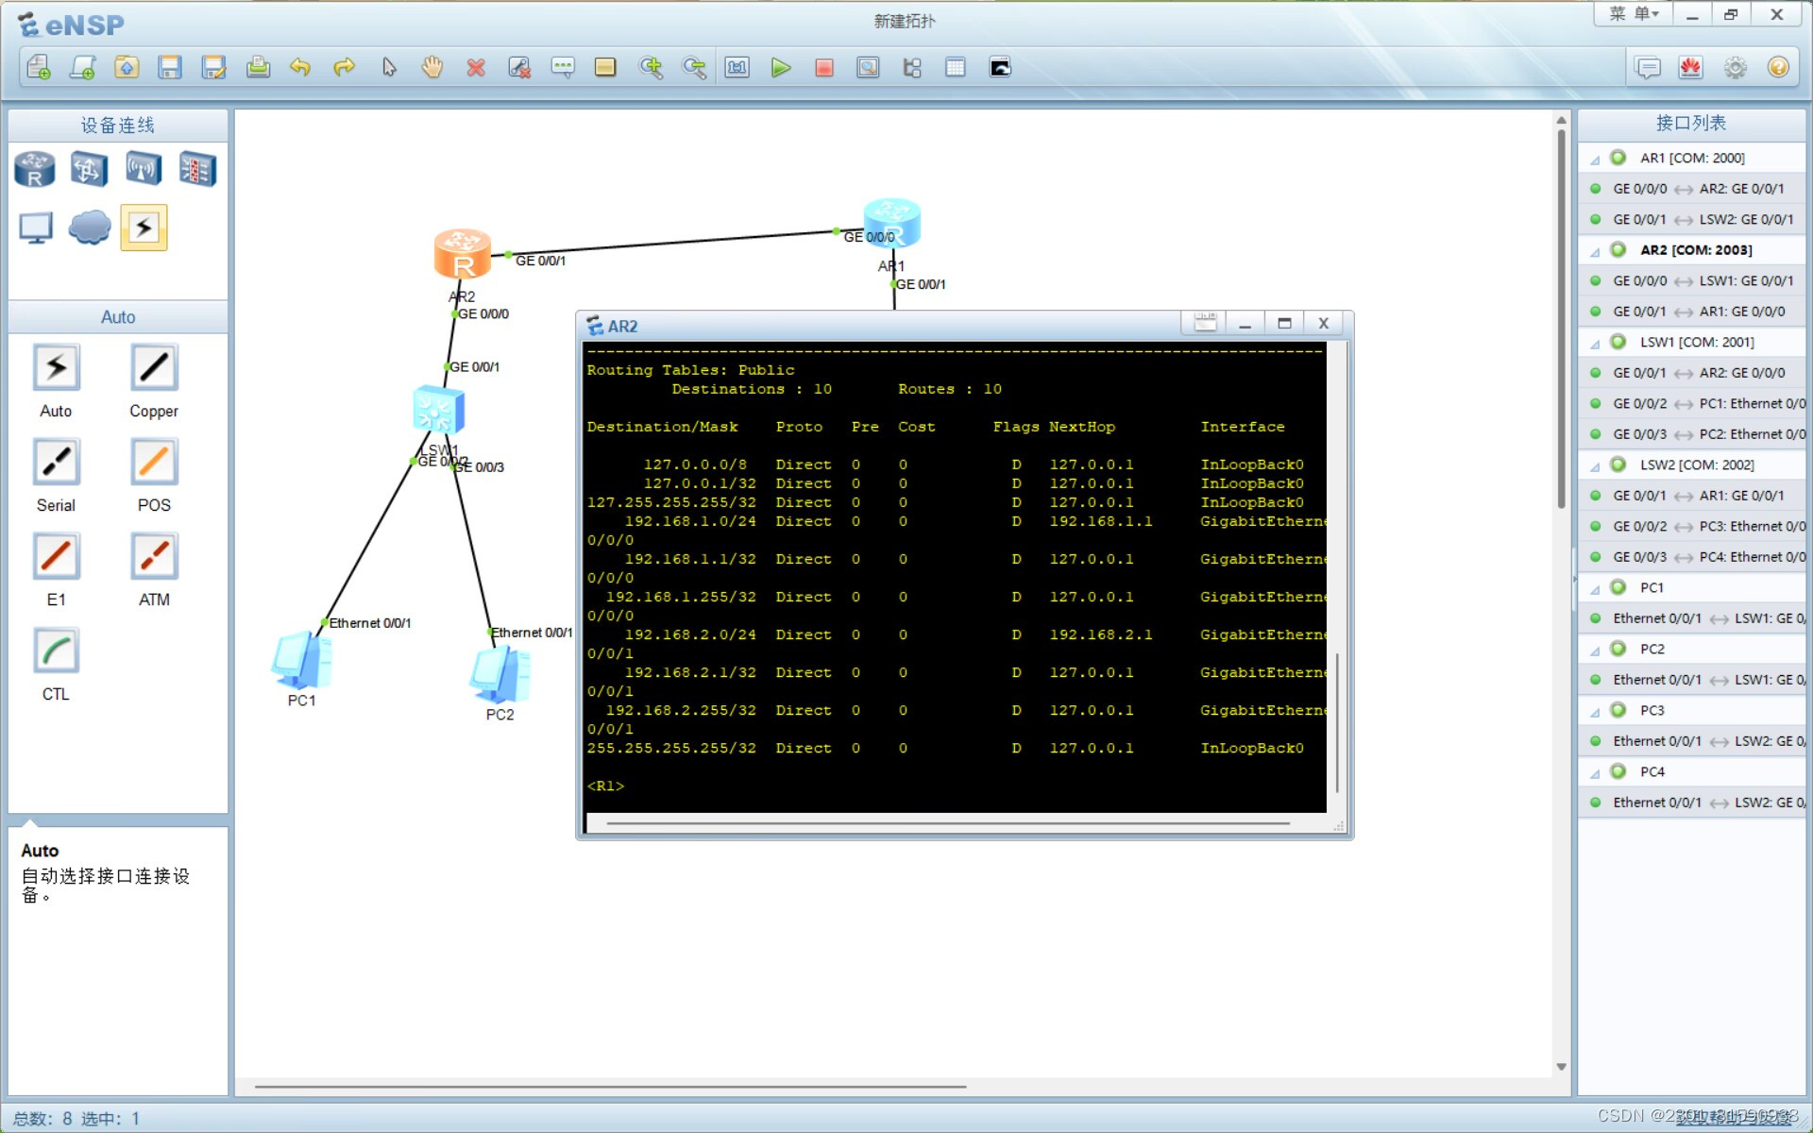
Task: Choose the Serial cable connection type
Action: tap(57, 463)
